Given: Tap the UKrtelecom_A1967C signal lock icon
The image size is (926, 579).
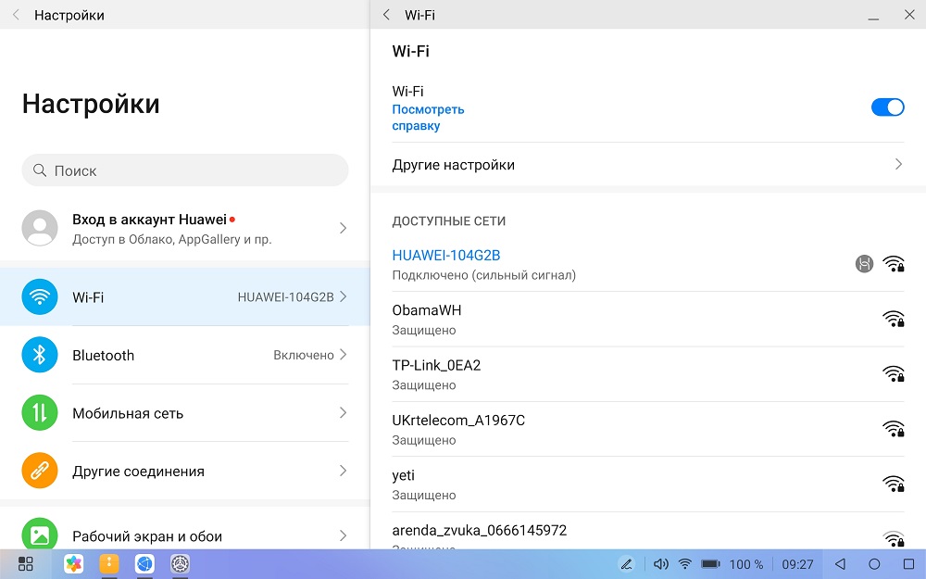Looking at the screenshot, I should [x=894, y=429].
